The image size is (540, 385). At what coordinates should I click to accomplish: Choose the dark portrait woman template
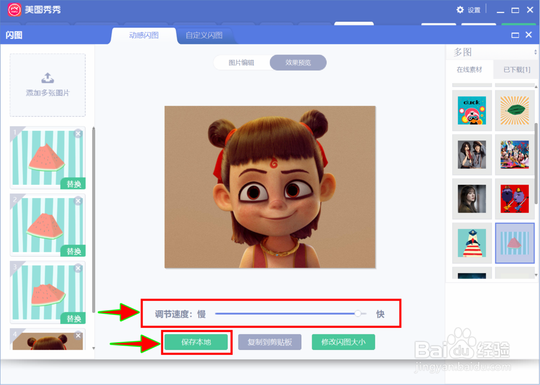coord(472,199)
